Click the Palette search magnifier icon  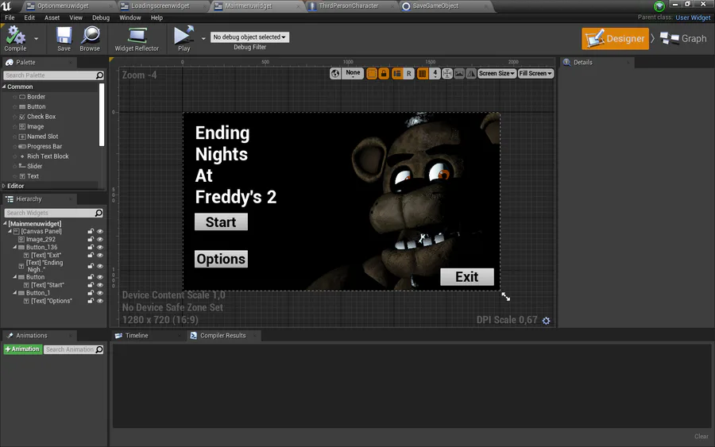(x=99, y=75)
